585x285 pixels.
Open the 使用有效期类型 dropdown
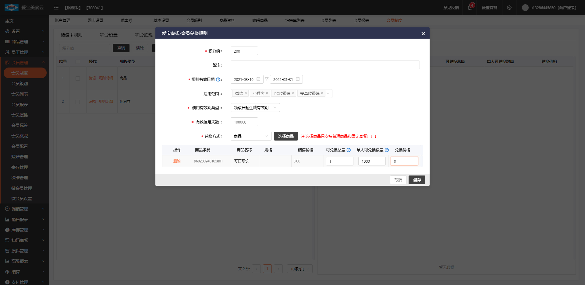(255, 108)
